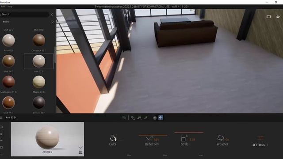Click the material picker eyedropper tool

[x=146, y=118]
